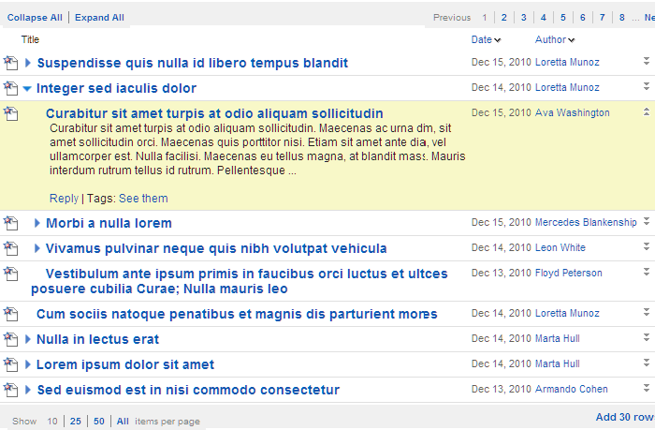Click Collapse All link

point(35,17)
